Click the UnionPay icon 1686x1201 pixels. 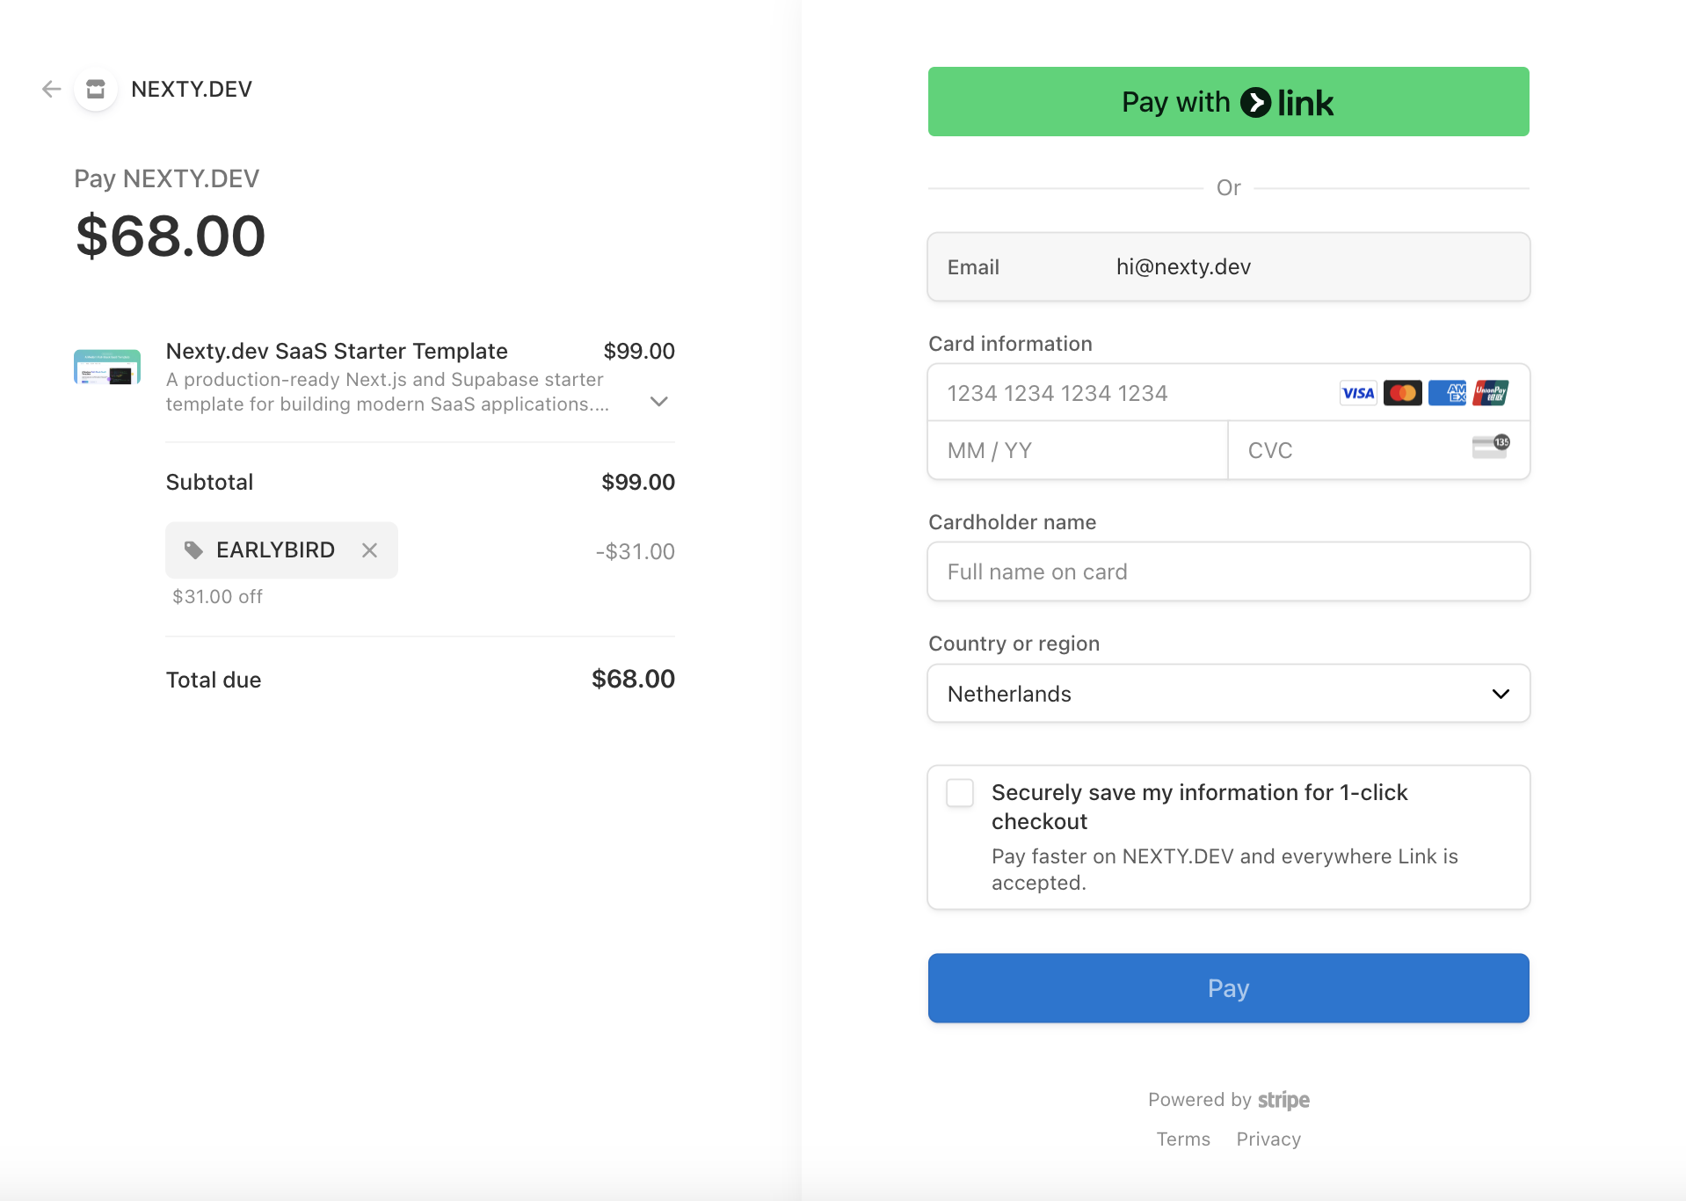pyautogui.click(x=1491, y=393)
